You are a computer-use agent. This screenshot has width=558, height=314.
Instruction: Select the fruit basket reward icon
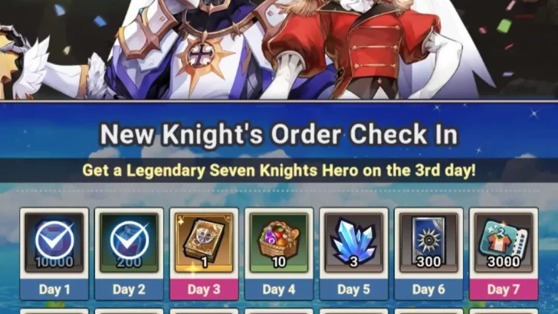click(x=279, y=243)
